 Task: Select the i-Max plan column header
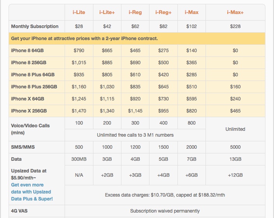[x=191, y=12]
